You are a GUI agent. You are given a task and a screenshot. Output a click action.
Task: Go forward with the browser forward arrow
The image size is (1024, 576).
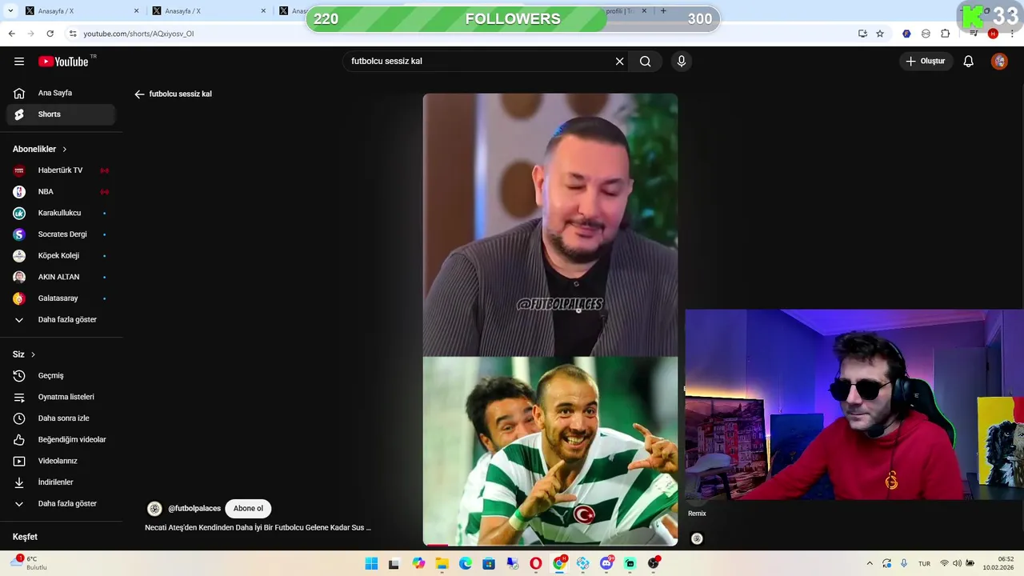coord(30,34)
